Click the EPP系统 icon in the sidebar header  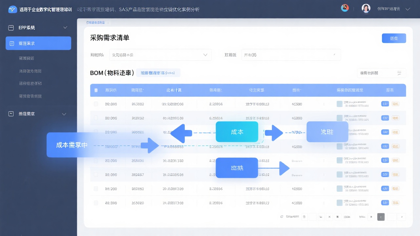pos(10,28)
